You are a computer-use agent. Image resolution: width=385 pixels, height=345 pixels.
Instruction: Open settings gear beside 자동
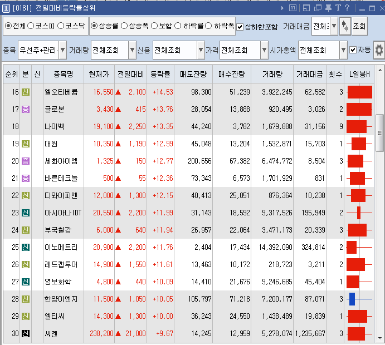point(379,50)
